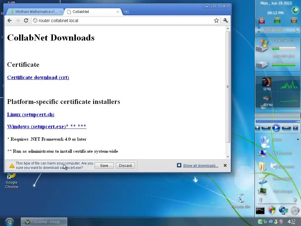Bookmark this page with the star icon
This screenshot has height=226, width=301.
tap(216, 20)
